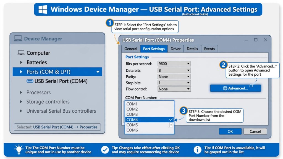Click the 9600 baud rate value
Screen dimensions: 283x159
[163, 64]
